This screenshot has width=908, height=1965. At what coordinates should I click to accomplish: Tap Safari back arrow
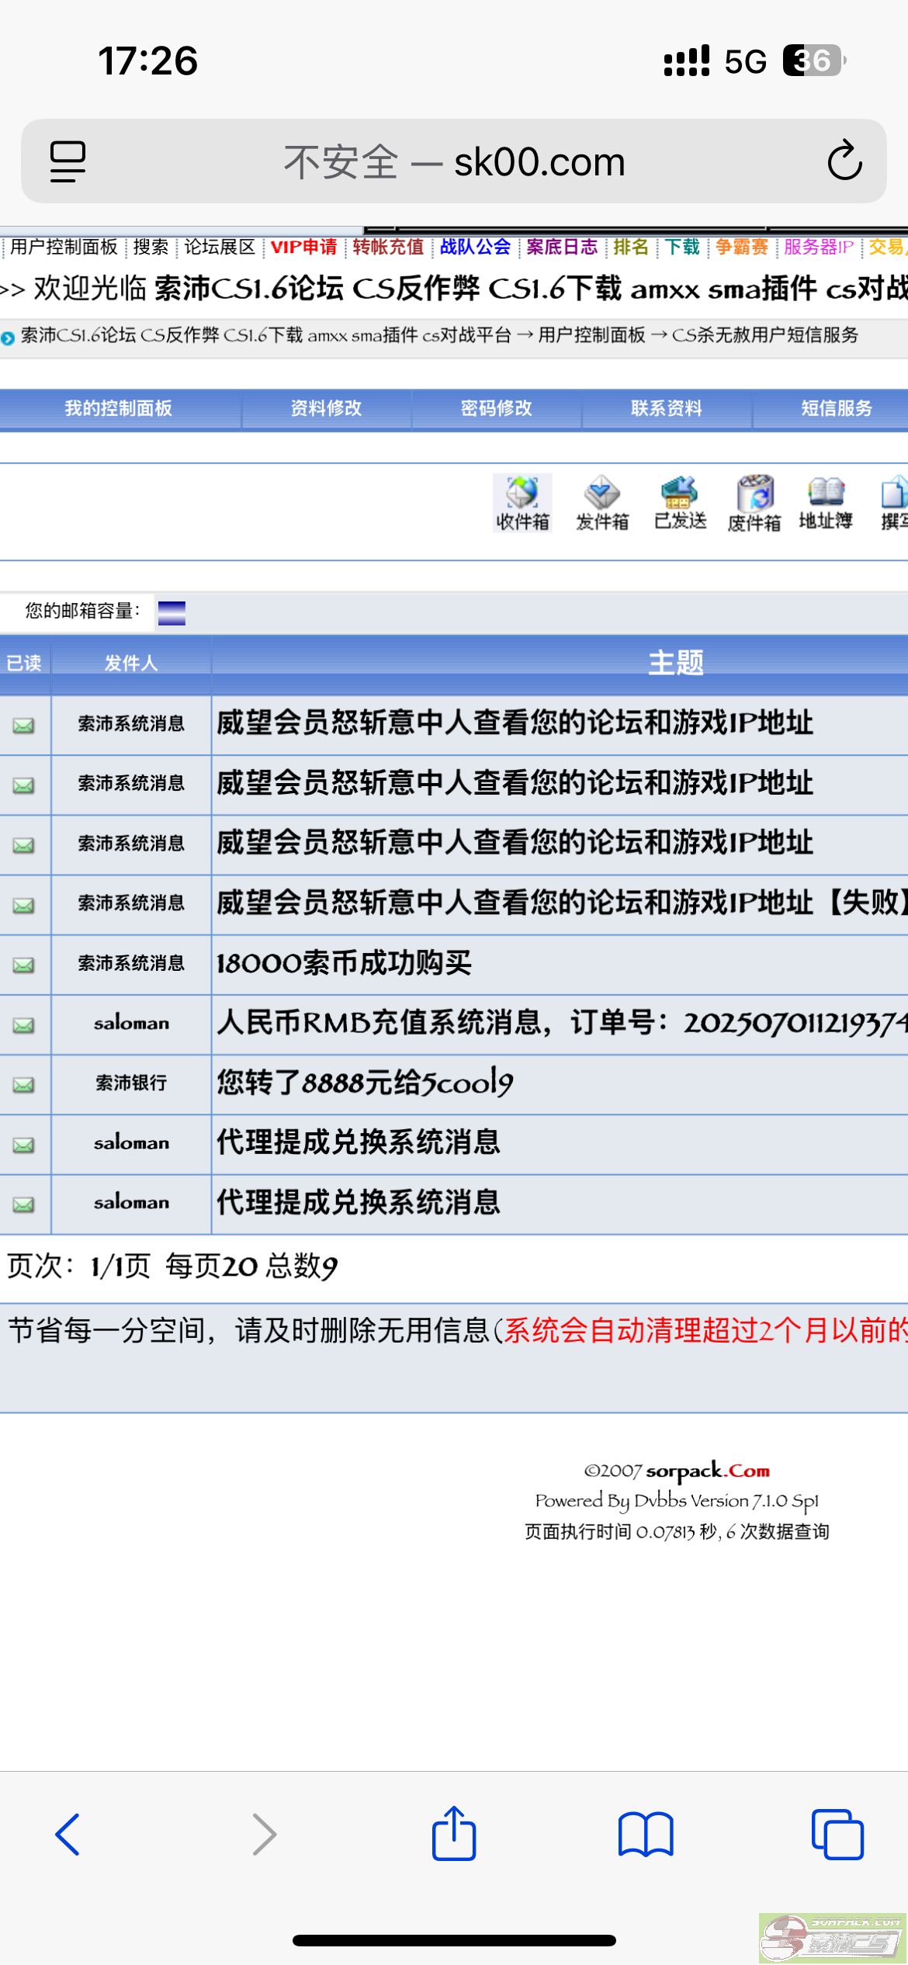point(68,1835)
